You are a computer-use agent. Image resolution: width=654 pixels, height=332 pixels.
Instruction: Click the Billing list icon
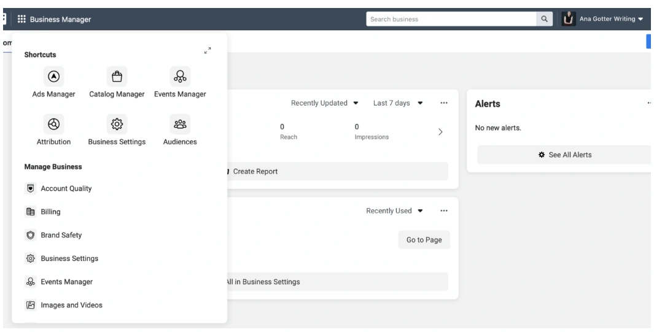31,212
